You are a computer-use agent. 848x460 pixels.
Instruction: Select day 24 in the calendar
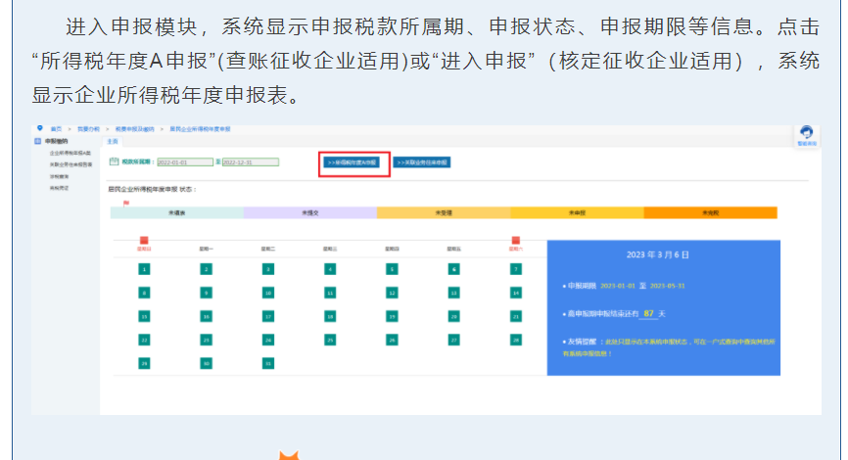click(x=268, y=340)
